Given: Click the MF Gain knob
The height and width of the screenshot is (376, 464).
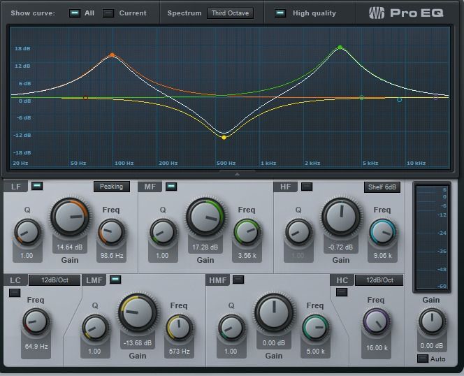Looking at the screenshot, I should point(205,217).
